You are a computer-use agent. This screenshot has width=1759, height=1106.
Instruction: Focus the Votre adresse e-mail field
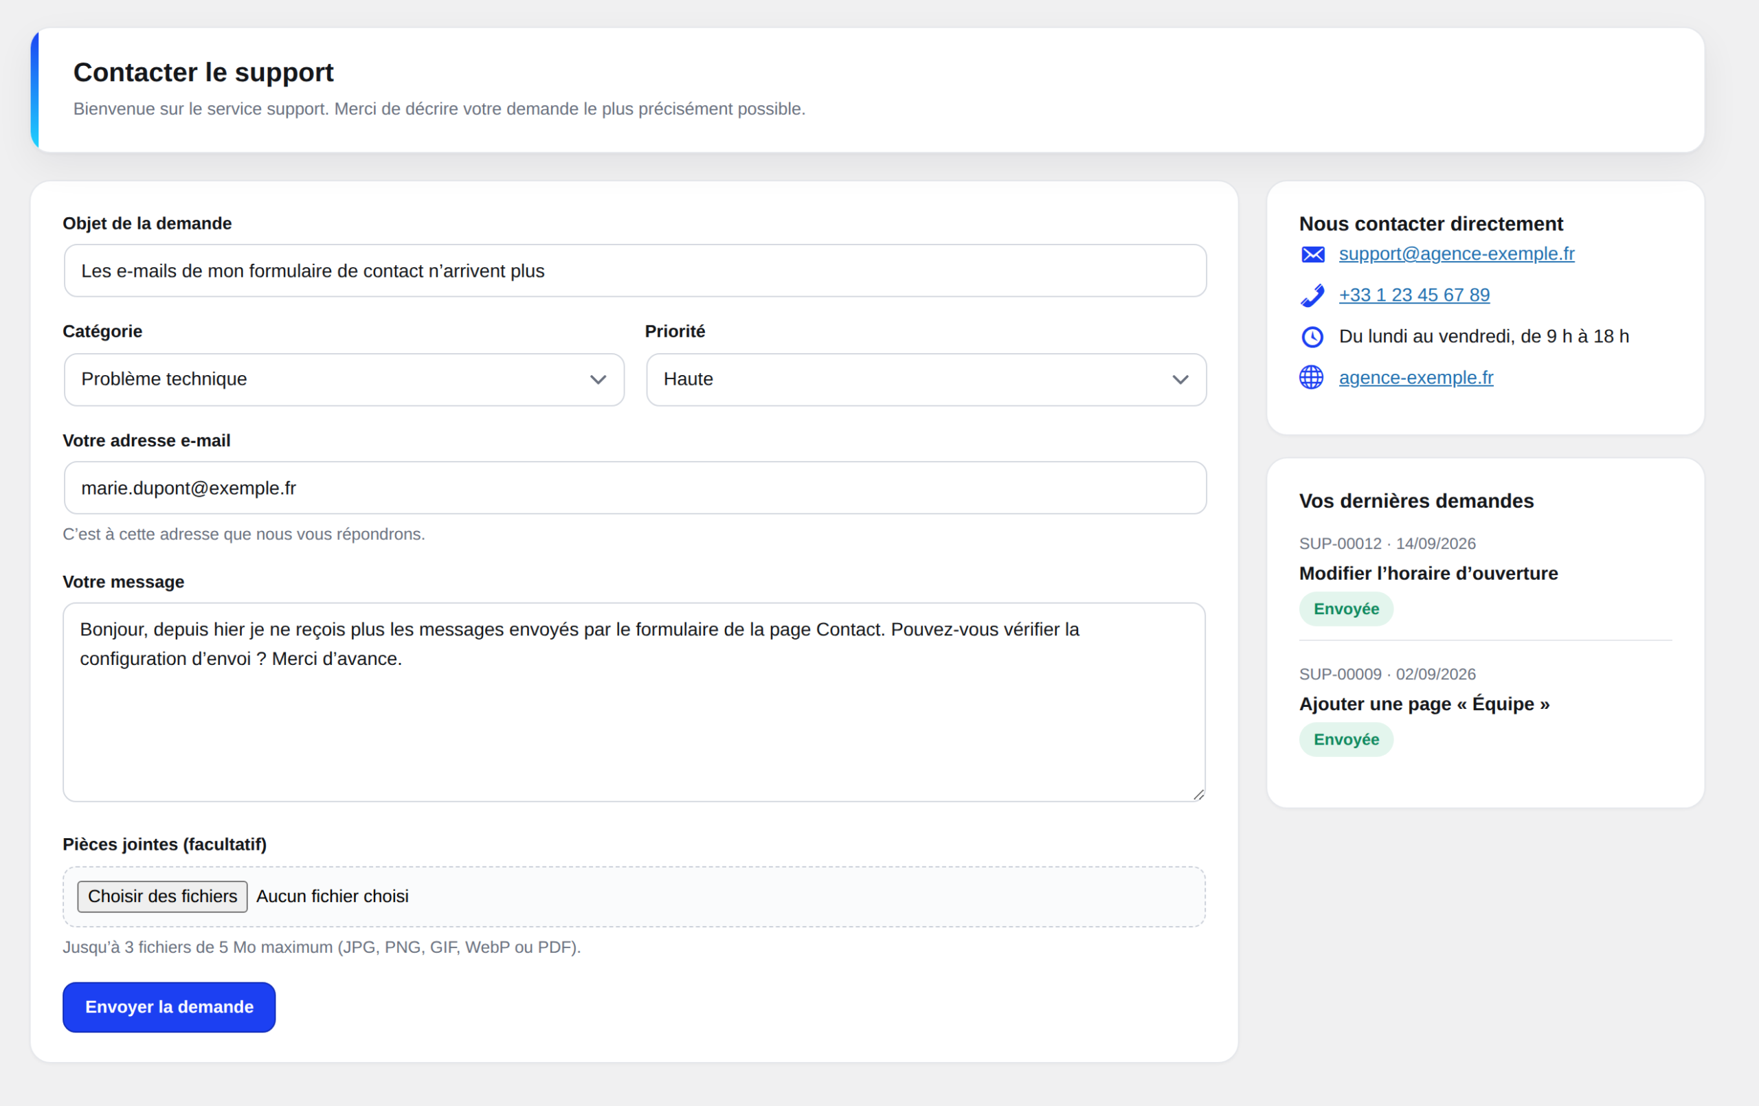(636, 488)
